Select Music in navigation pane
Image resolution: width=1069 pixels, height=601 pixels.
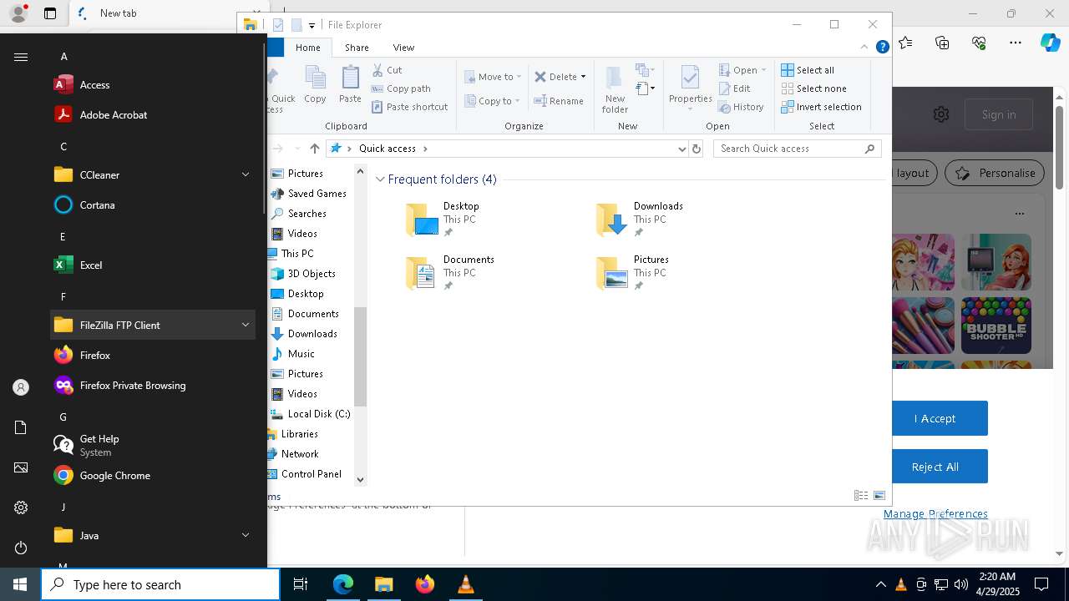click(x=301, y=354)
